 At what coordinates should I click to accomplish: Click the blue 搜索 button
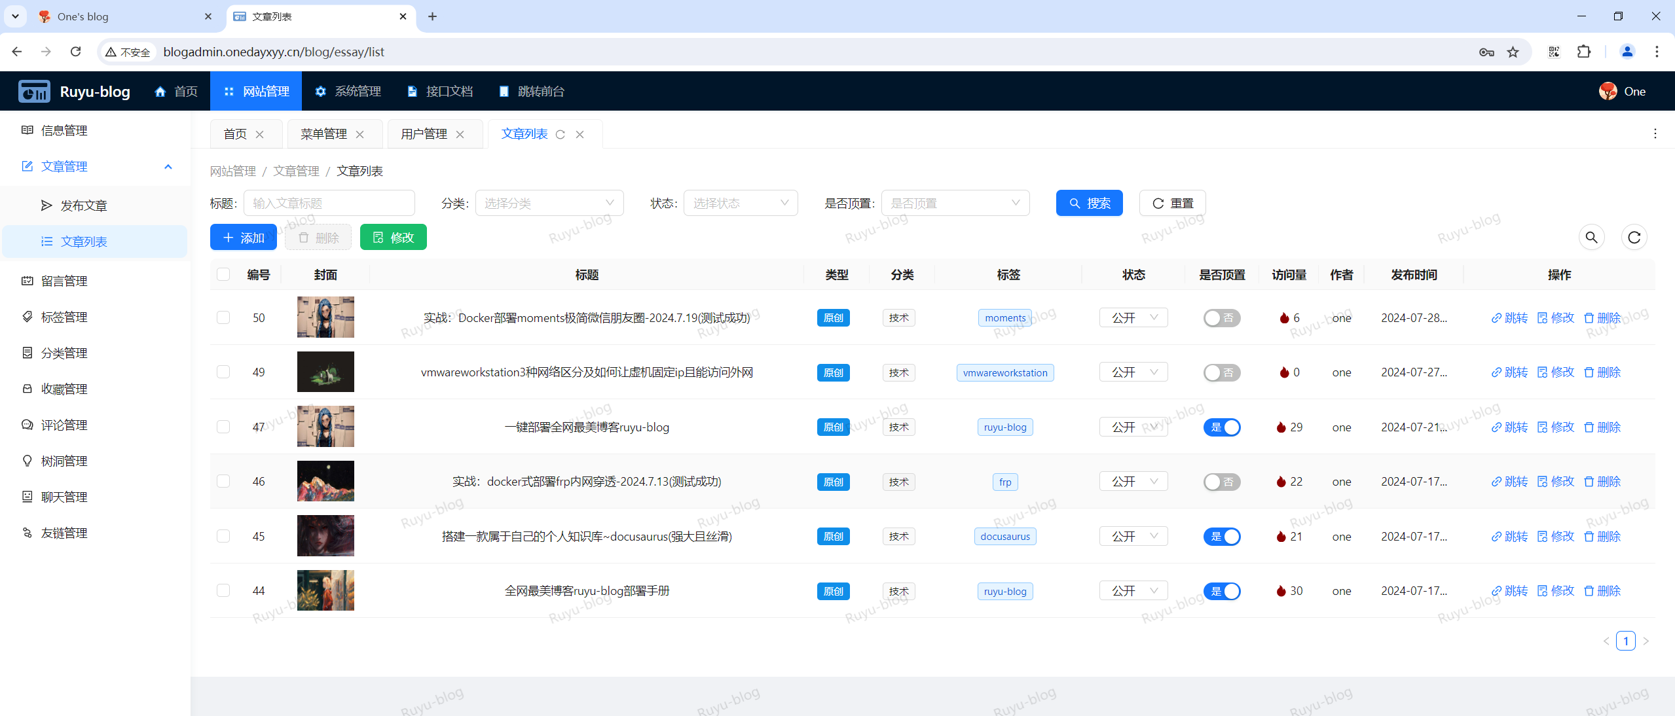click(1089, 203)
